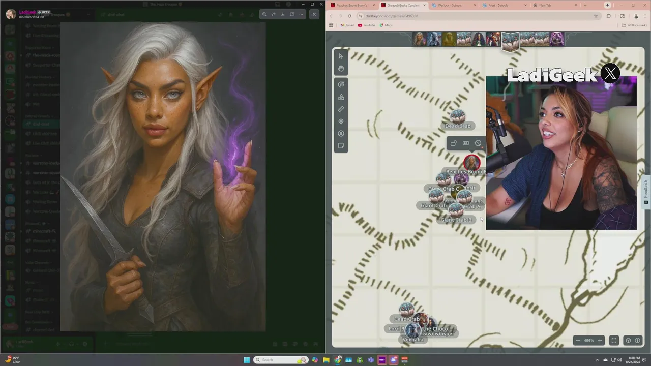The image size is (651, 366).
Task: Forward the image in Discord viewer
Action: click(x=274, y=14)
